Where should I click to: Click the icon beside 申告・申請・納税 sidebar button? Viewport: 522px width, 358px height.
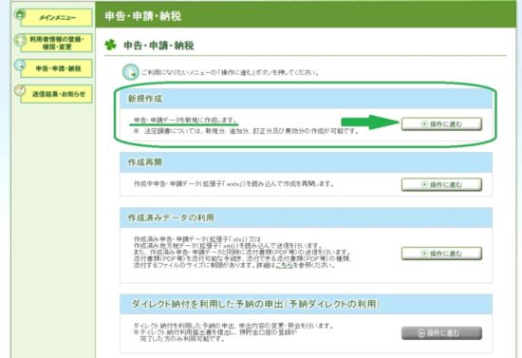point(20,66)
